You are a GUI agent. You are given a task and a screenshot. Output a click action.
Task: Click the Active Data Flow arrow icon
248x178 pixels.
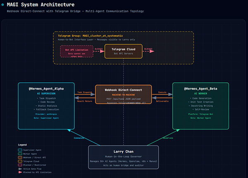click(21, 169)
